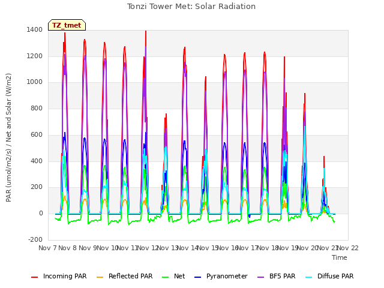Click the 1000 y-axis tick label
The width and height of the screenshot is (384, 288).
35,82
